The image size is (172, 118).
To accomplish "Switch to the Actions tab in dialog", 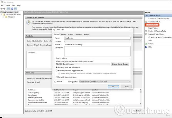I will [70, 34].
